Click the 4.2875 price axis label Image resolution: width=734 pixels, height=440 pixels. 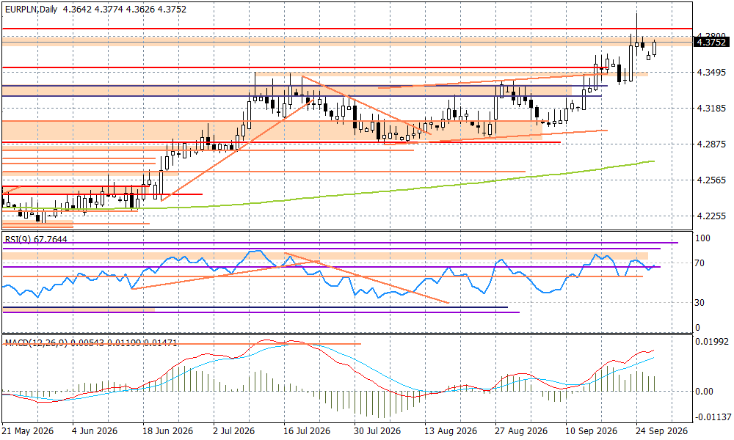click(x=711, y=144)
